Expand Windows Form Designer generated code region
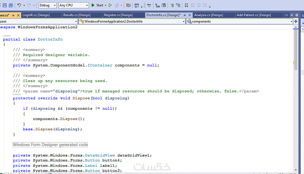 [50, 145]
